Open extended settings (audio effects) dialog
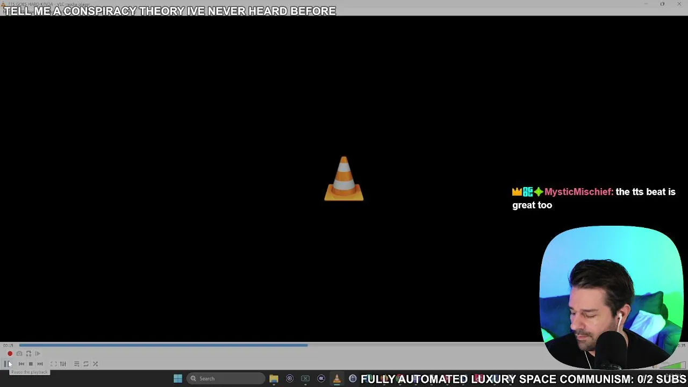Viewport: 688px width, 387px height. (63, 364)
